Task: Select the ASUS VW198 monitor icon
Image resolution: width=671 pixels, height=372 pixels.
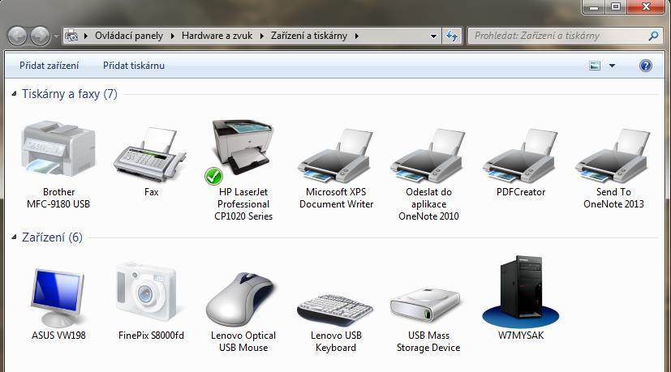Action: [58, 297]
